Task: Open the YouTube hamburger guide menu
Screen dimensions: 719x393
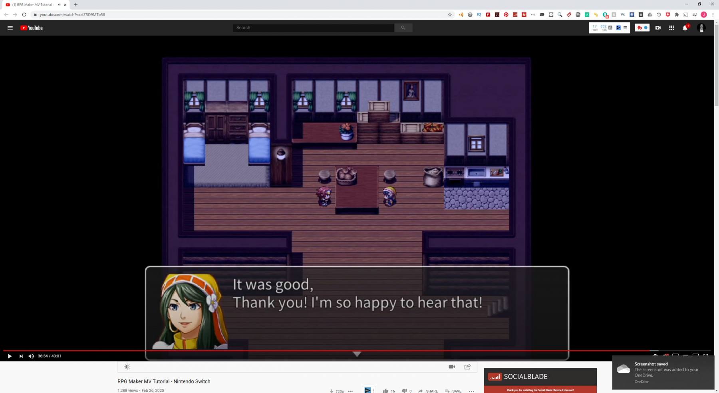Action: 10,28
